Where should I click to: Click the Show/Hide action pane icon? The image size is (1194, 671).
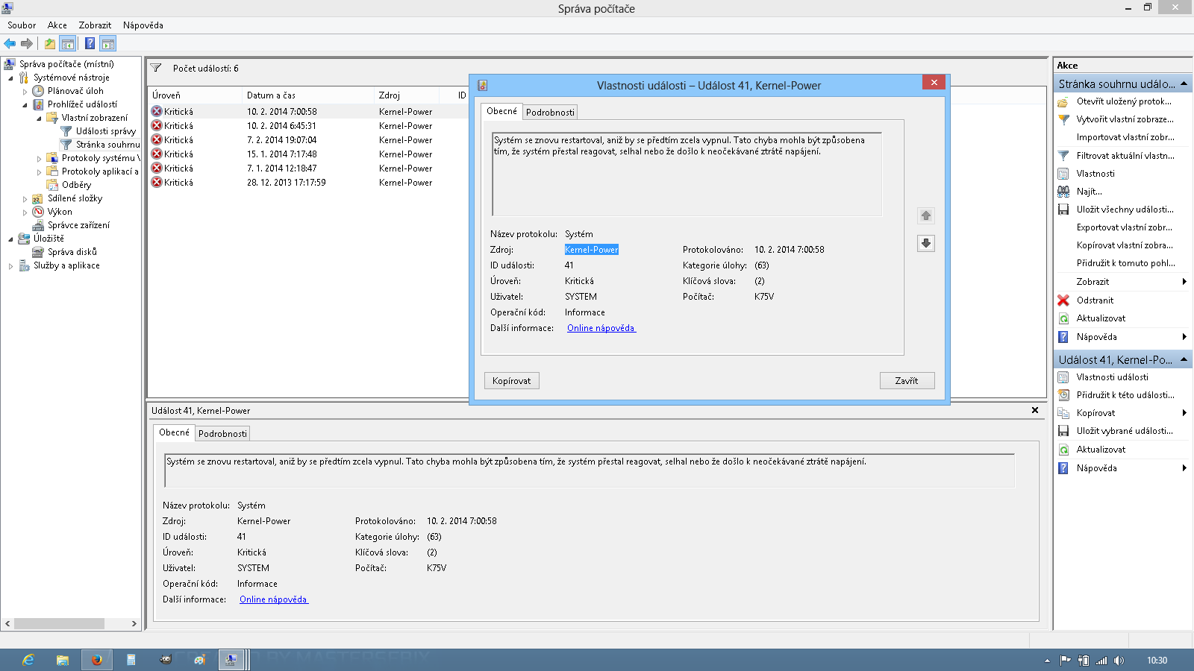click(x=108, y=44)
